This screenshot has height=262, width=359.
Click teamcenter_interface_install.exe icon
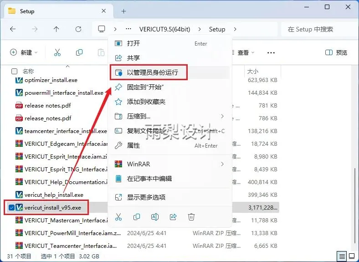tap(19, 131)
